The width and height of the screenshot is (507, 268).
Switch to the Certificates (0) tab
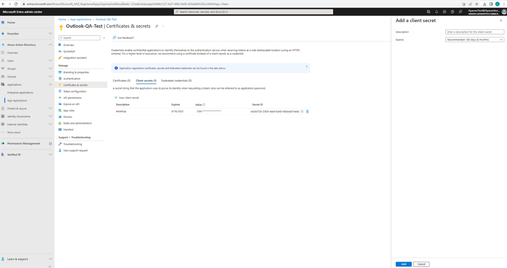pos(122,81)
